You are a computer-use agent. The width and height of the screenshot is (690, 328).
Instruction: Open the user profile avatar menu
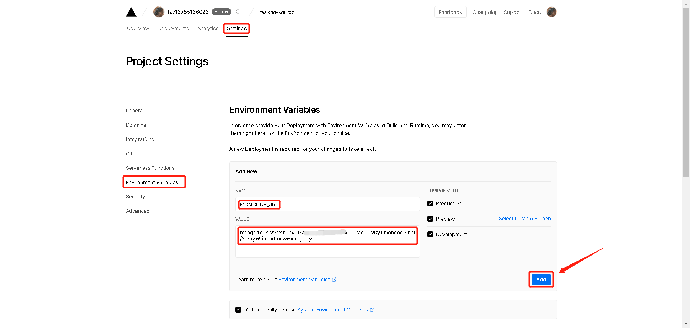(x=551, y=12)
